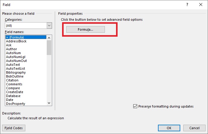Open the Categories dropdown
The width and height of the screenshot is (208, 134).
coord(49,26)
